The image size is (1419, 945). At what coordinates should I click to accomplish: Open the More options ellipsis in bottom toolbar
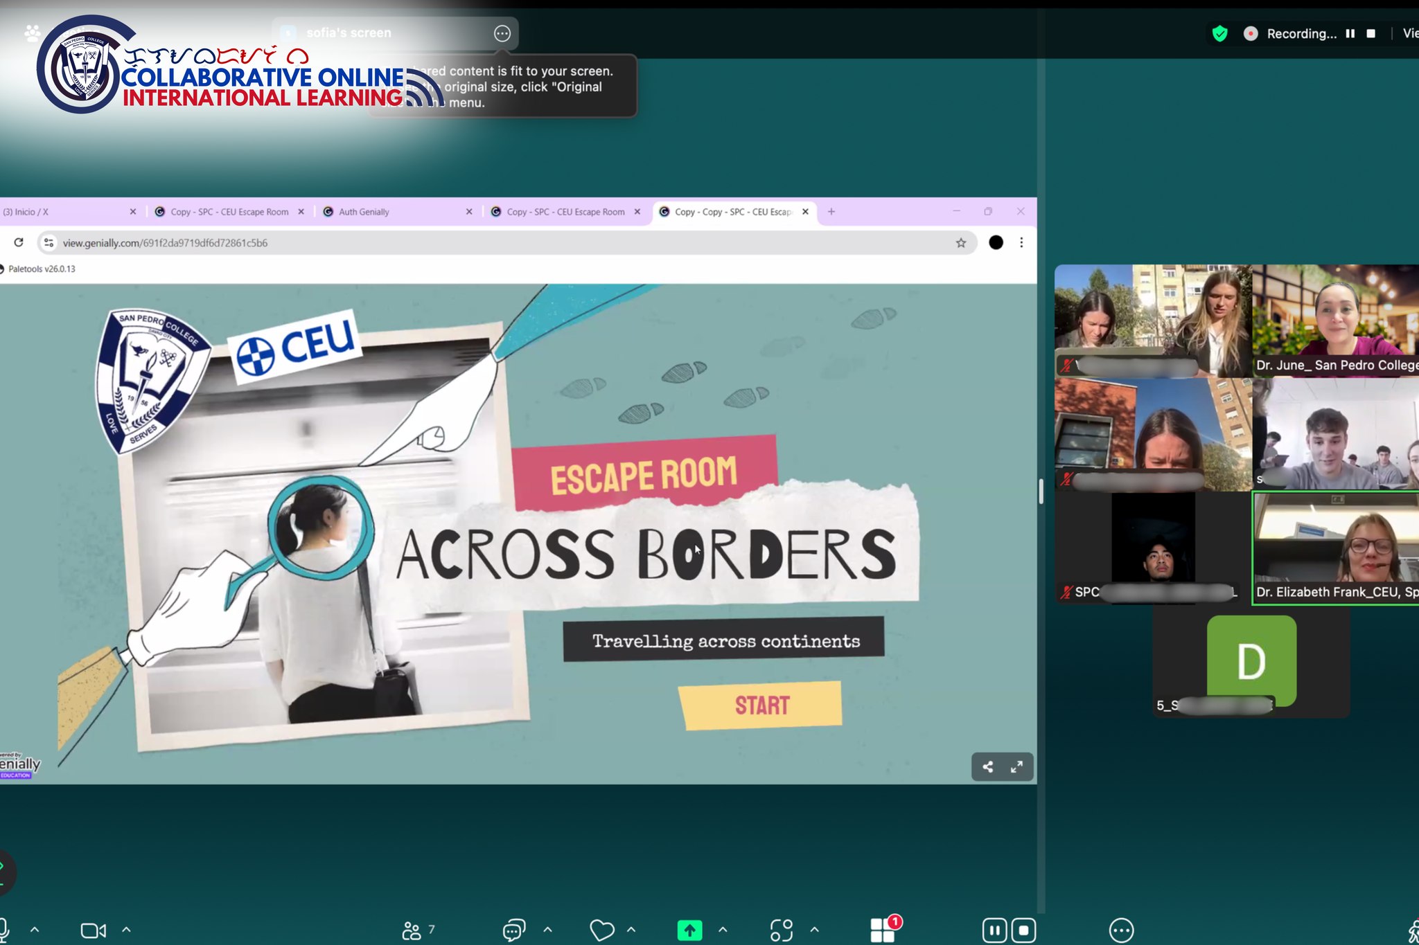click(x=1121, y=930)
